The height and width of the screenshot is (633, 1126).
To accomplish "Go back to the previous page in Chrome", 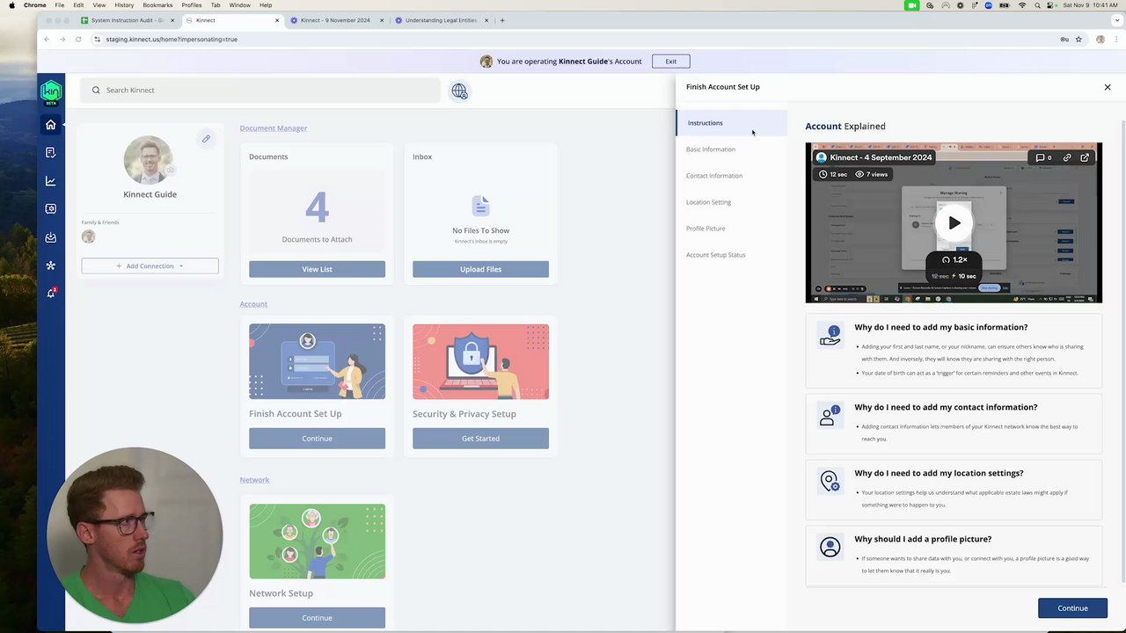I will click(47, 40).
